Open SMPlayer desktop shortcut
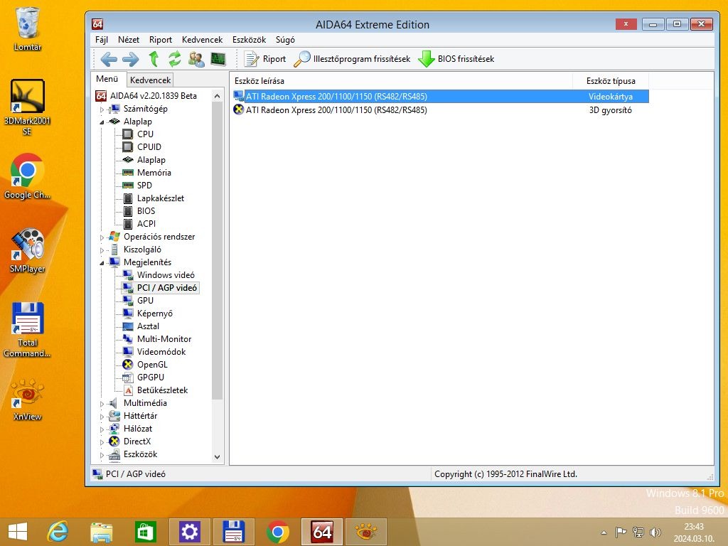Image resolution: width=728 pixels, height=546 pixels. pos(28,251)
